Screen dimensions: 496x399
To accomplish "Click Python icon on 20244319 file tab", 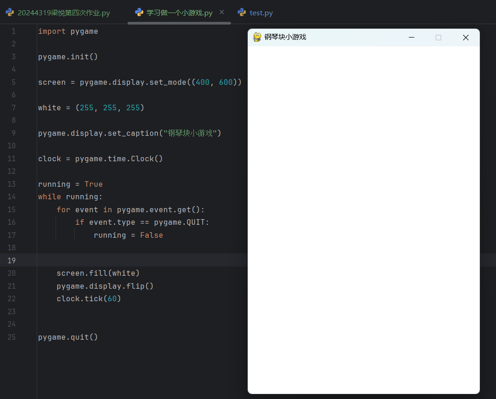I will coord(10,13).
